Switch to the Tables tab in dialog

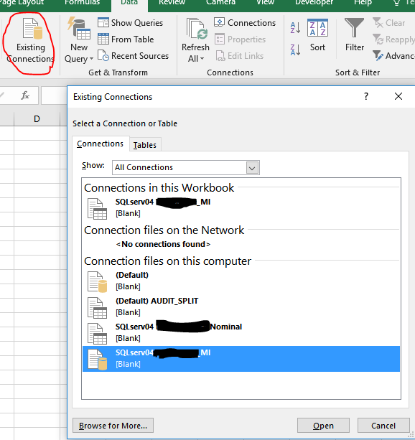[x=144, y=145]
